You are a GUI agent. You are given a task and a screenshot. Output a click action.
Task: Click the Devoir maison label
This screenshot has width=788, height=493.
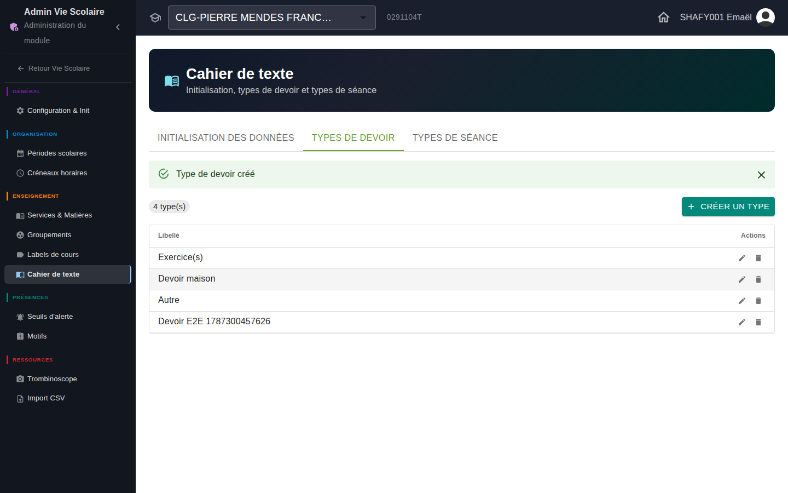tap(187, 279)
